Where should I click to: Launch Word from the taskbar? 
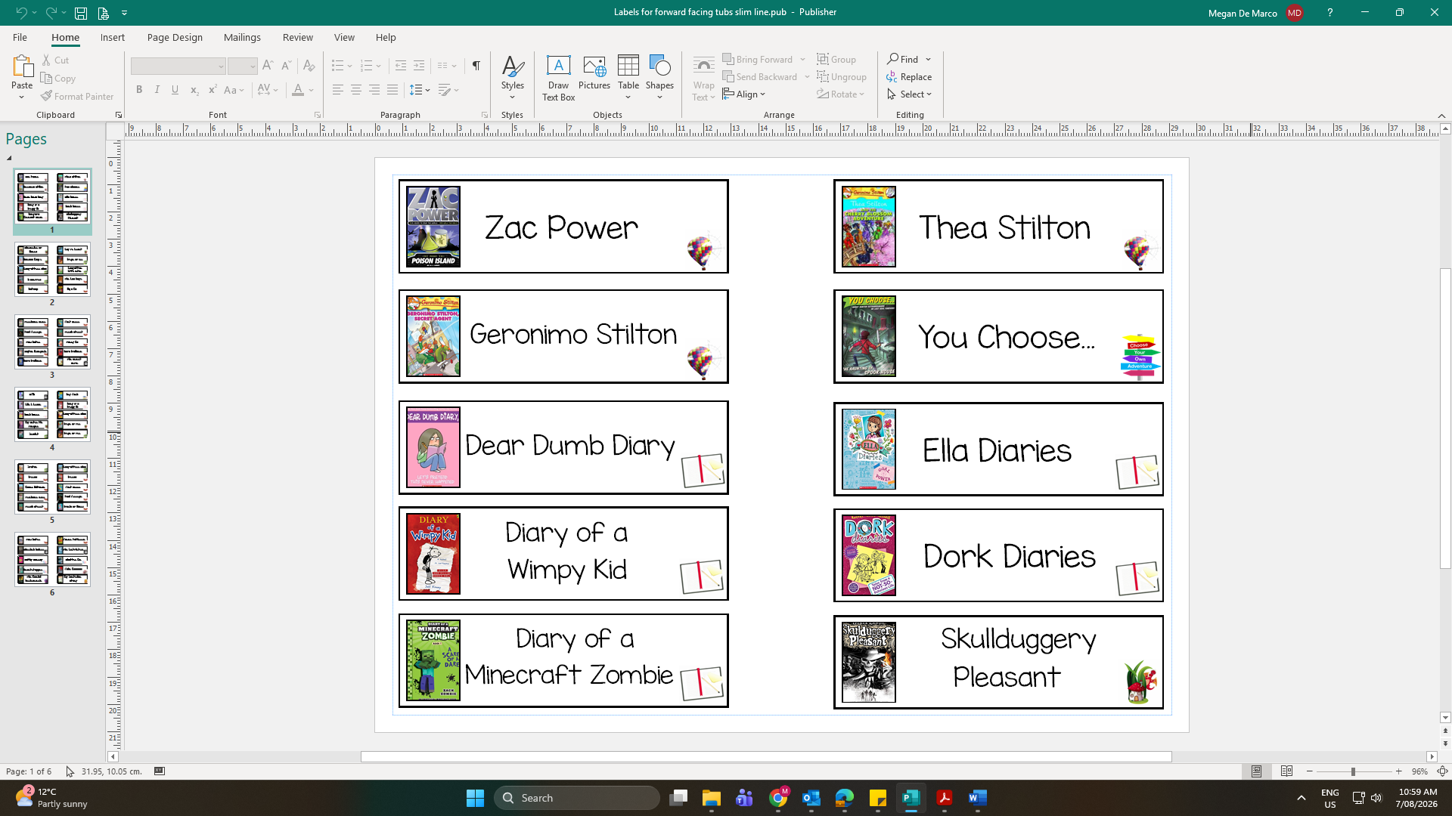click(977, 798)
